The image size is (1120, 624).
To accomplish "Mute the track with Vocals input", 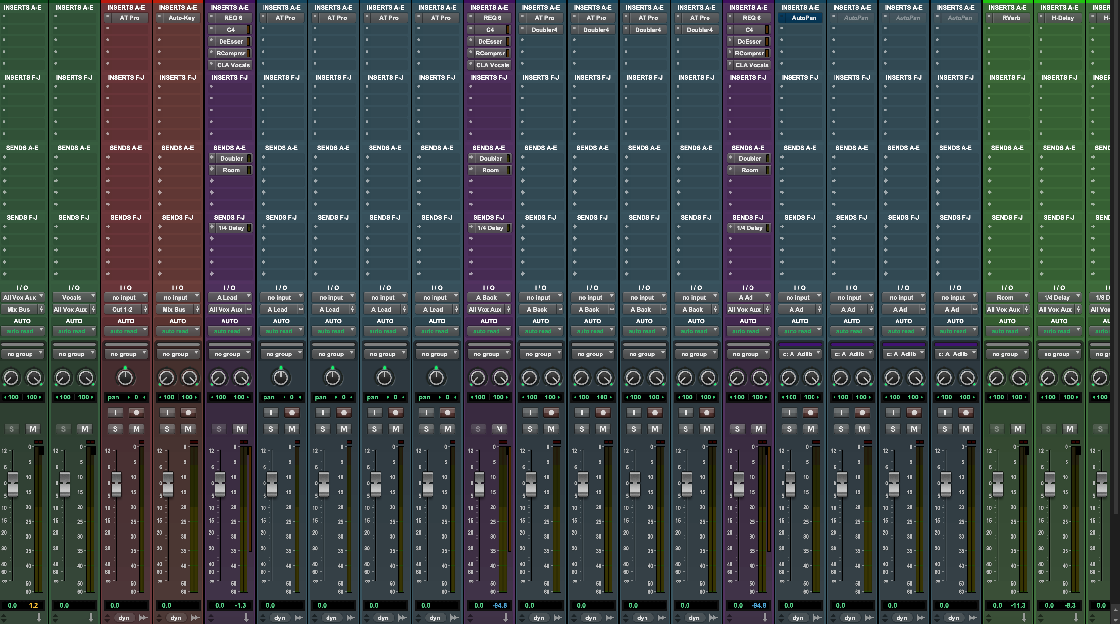I will pyautogui.click(x=84, y=429).
